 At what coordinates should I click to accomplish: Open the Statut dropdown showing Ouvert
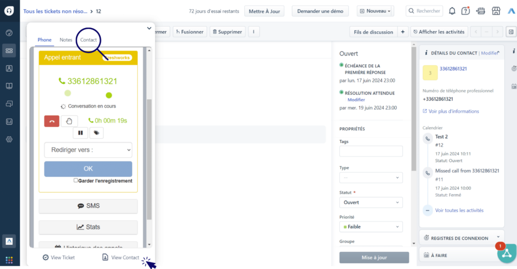pyautogui.click(x=371, y=202)
